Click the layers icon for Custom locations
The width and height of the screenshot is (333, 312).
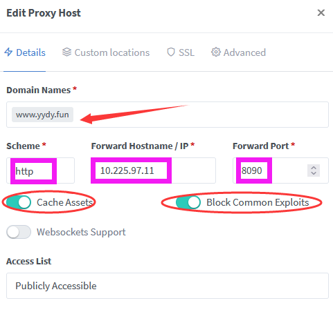pyautogui.click(x=66, y=52)
